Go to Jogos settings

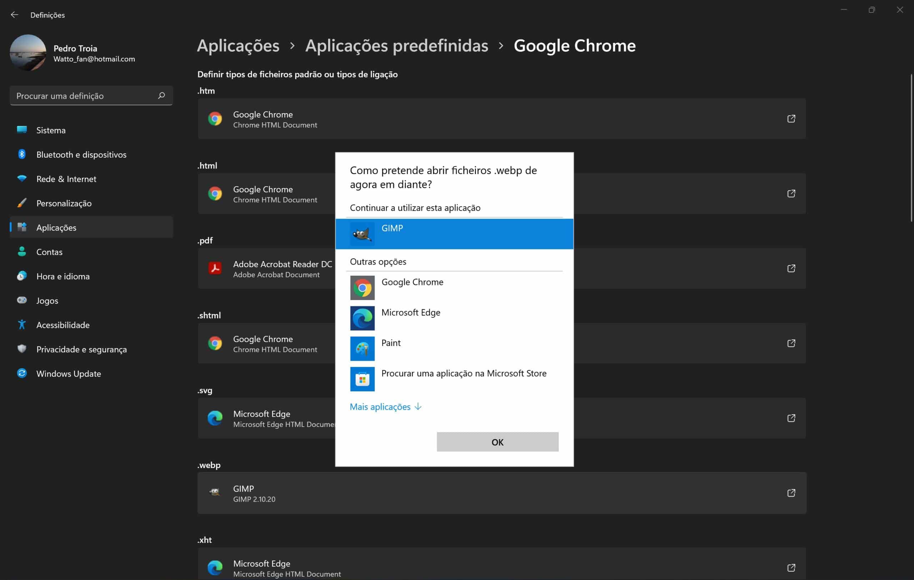pos(91,300)
